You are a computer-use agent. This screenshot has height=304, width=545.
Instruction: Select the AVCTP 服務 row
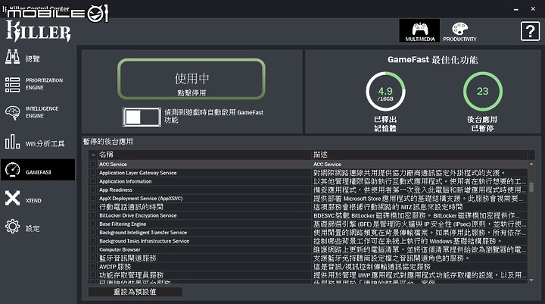click(x=308, y=266)
